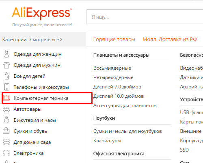The image size is (203, 163).
Task: Open the 'Внешние' storage link
Action: click(x=191, y=131)
